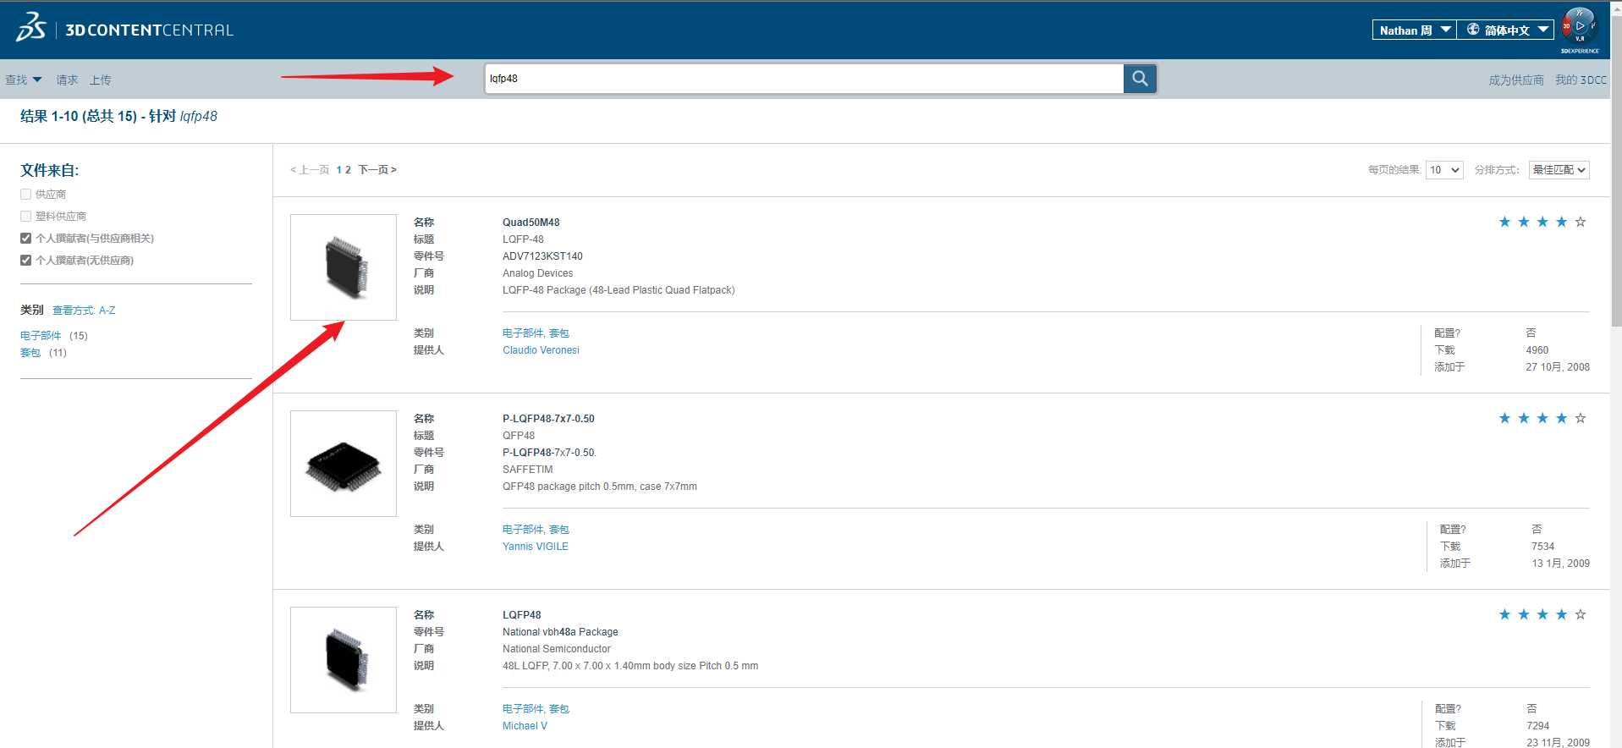Toggle the 供应商 checkbox
The image size is (1622, 748).
click(x=26, y=195)
